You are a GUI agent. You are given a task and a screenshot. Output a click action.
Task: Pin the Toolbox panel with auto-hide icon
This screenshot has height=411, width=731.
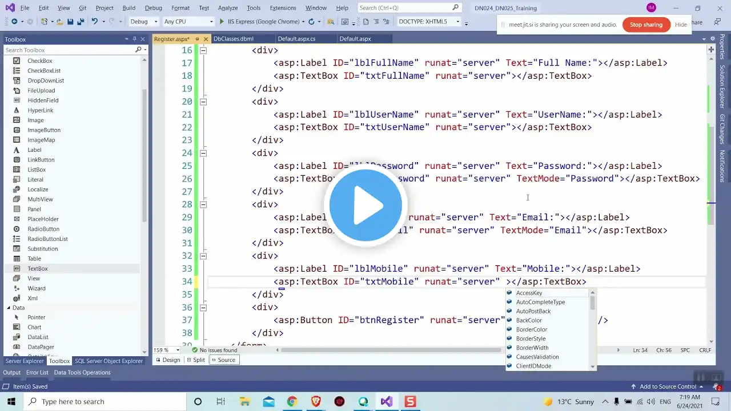coord(134,39)
